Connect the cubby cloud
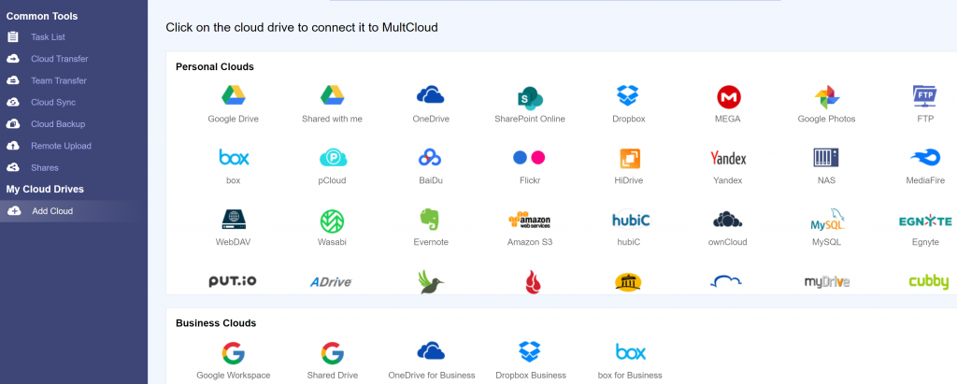This screenshot has height=384, width=957. click(928, 281)
